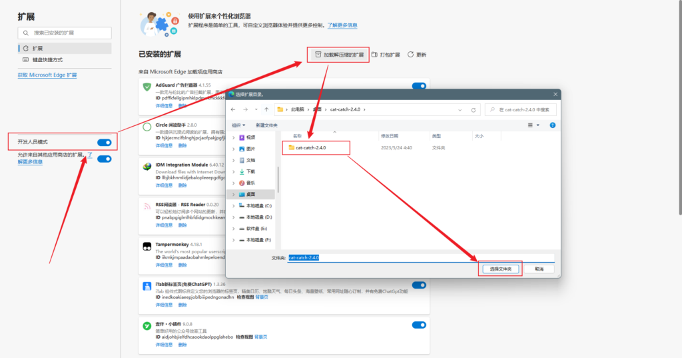Click 删除 remove link for 壹伴 extension
Image resolution: width=682 pixels, height=358 pixels.
pyautogui.click(x=182, y=345)
